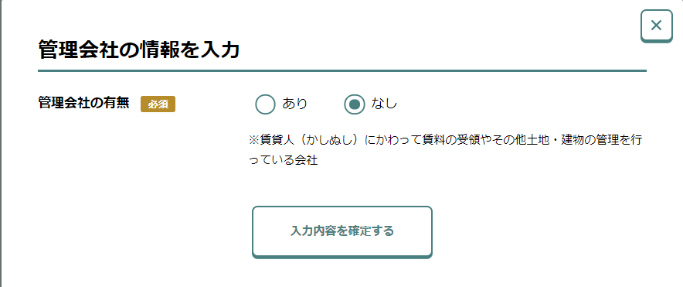
Task: Click the dark overlay outside the modal
Action: coord(1,144)
